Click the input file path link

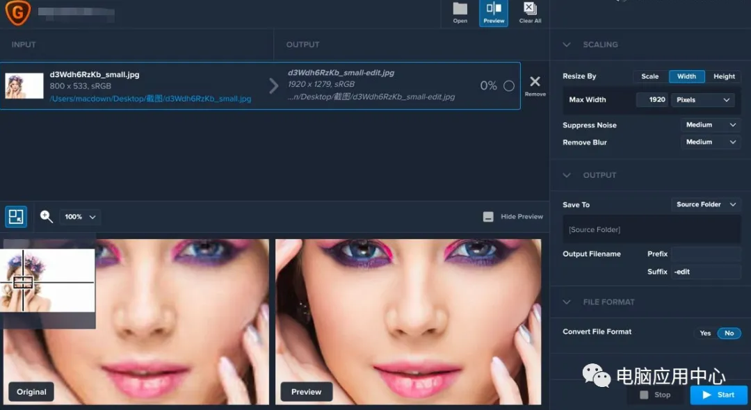coord(150,99)
